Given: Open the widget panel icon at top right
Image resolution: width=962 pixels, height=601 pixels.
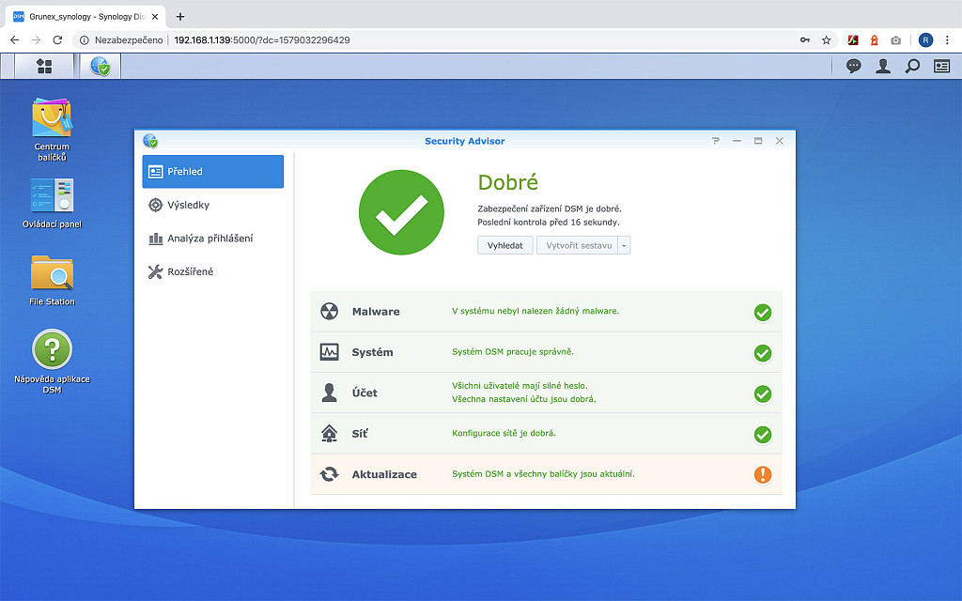Looking at the screenshot, I should 941,66.
